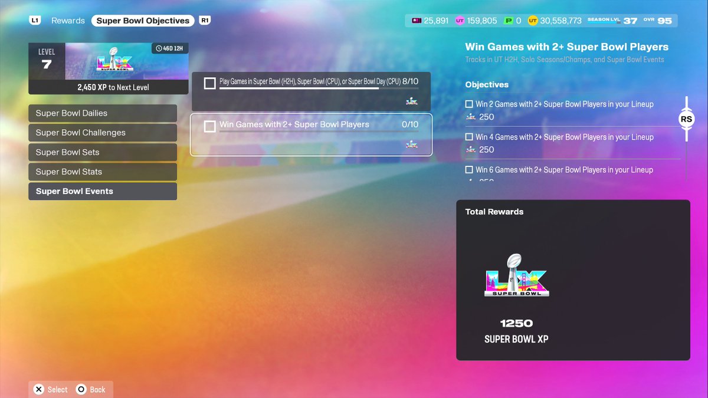The image size is (708, 398).
Task: Click the Super Bowl LIX reward logo
Action: tap(516, 275)
